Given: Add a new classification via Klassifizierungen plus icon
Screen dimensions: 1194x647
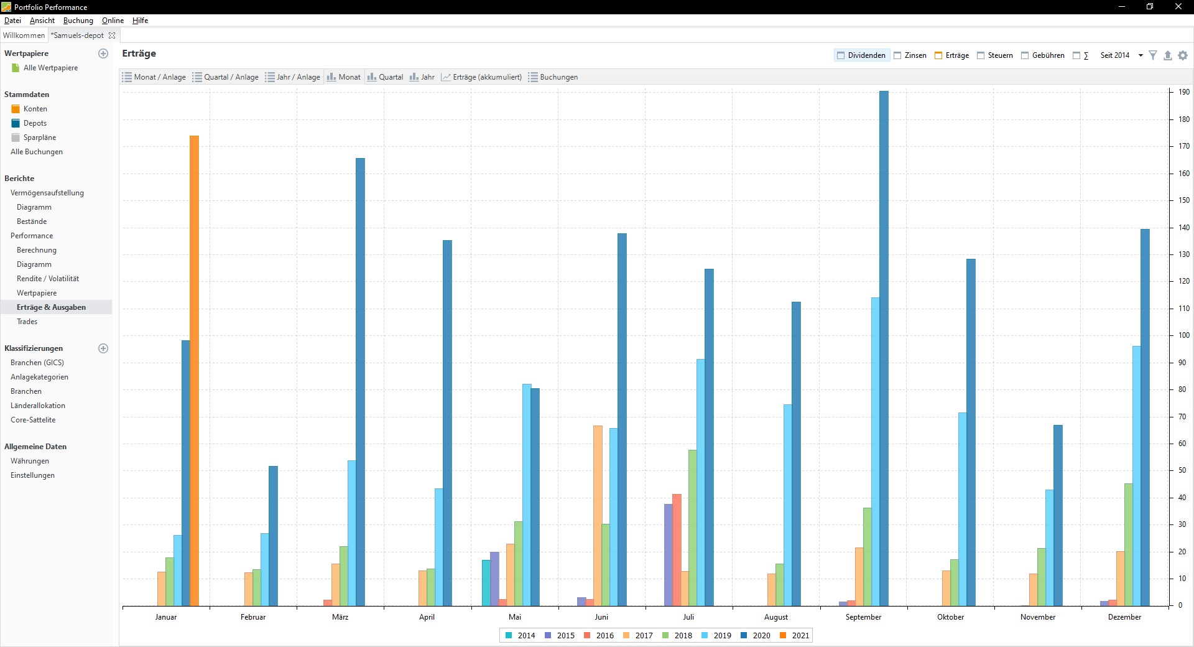Looking at the screenshot, I should (x=103, y=348).
